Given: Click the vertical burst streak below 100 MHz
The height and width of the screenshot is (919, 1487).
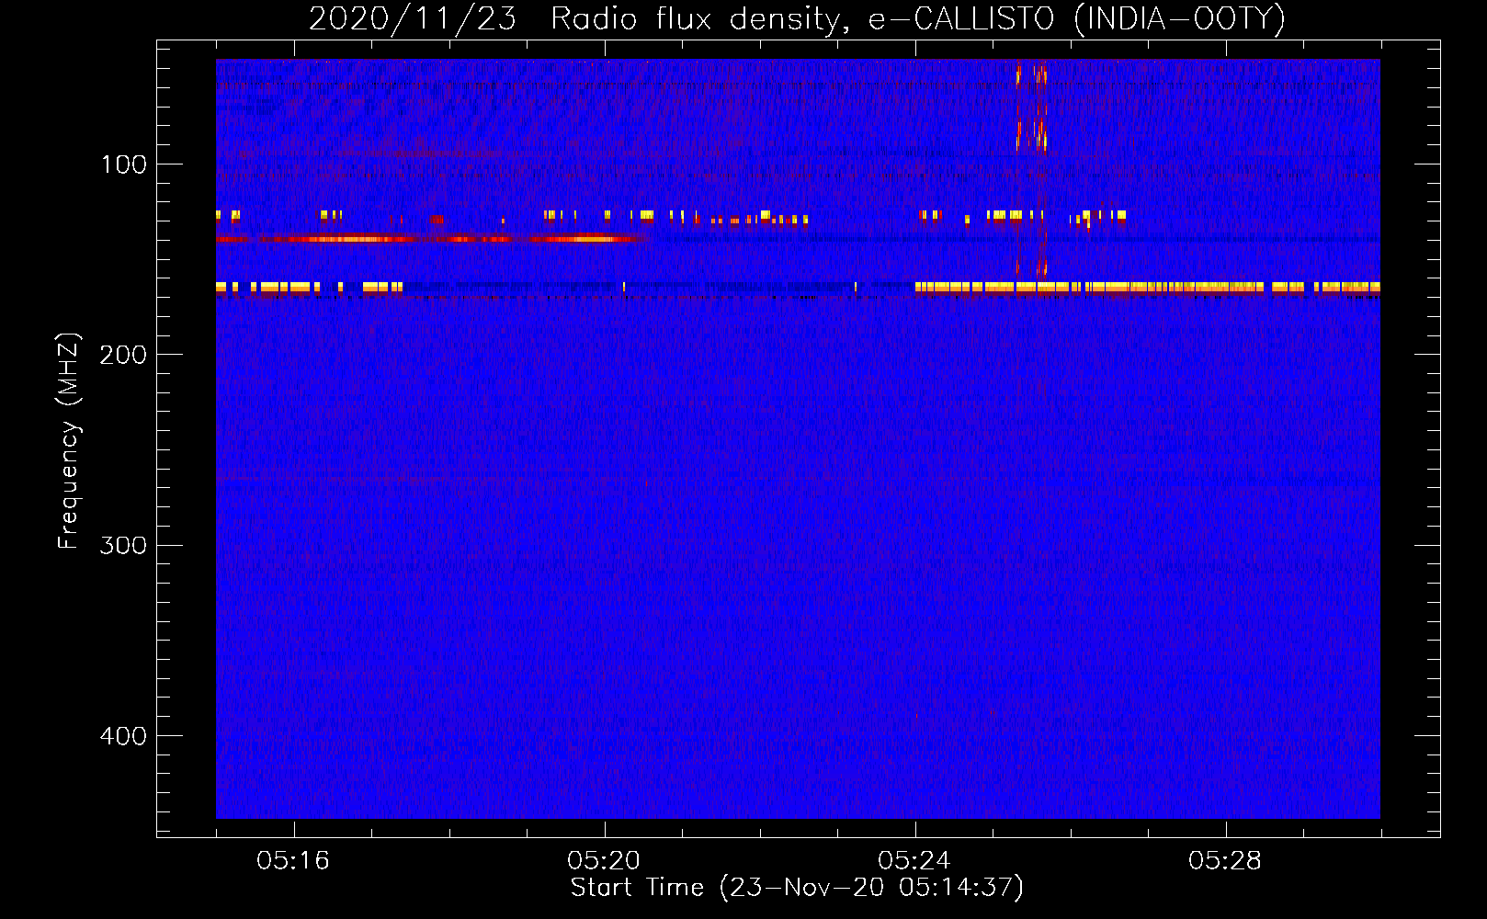Looking at the screenshot, I should 1031,106.
